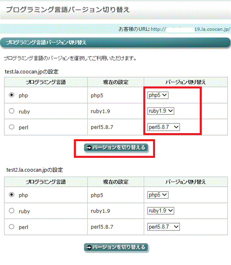Viewport: 231px width, 265px height.
Task: Click current setting perl5.8.7 cell in test2.la.coocan.jp table
Action: 116,226
